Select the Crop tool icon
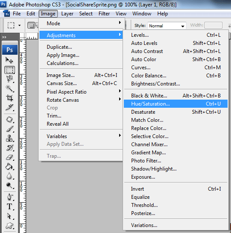The width and height of the screenshot is (231, 233). coord(9,98)
